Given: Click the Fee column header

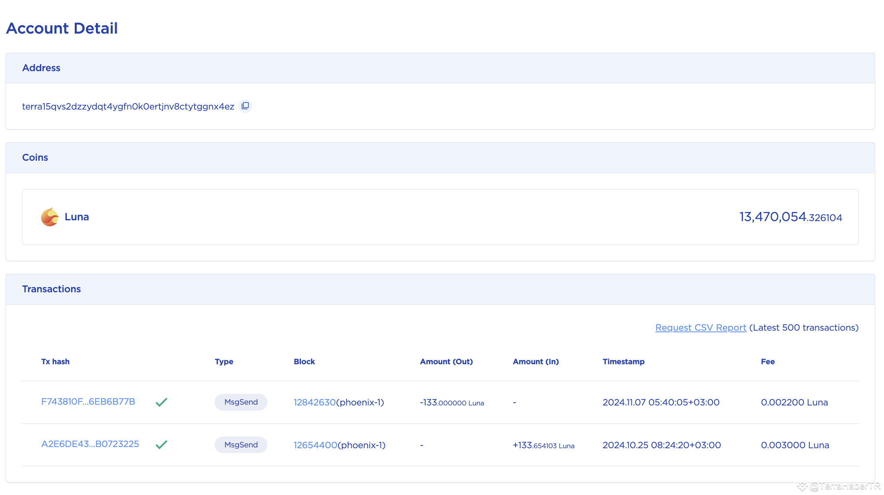Looking at the screenshot, I should tap(767, 361).
